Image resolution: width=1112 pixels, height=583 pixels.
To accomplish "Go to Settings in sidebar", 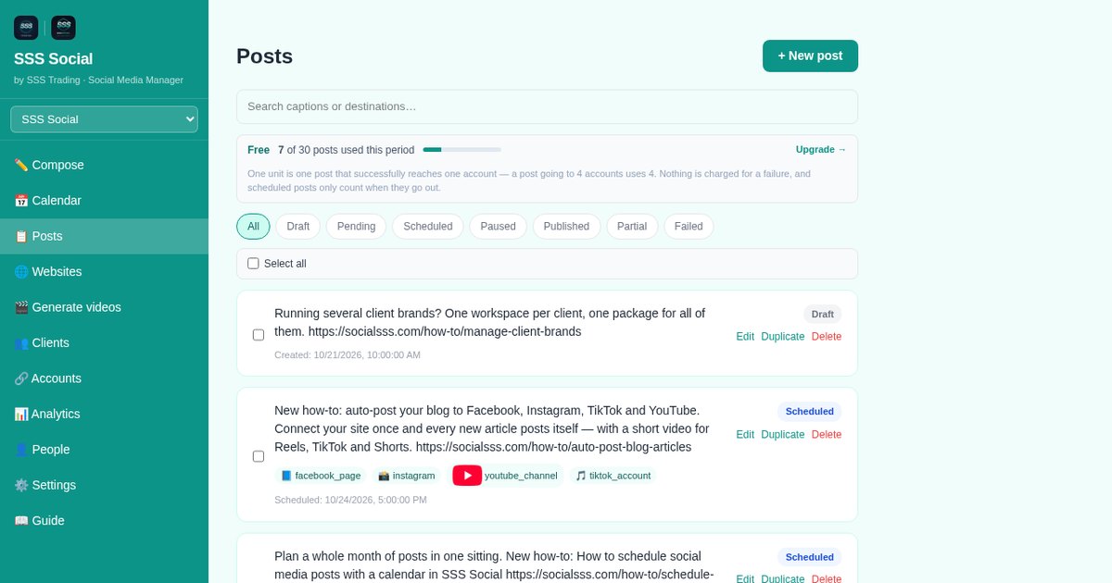I will point(104,485).
